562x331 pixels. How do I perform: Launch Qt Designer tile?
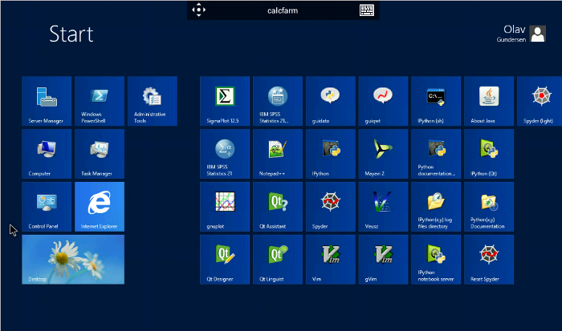[x=225, y=260]
